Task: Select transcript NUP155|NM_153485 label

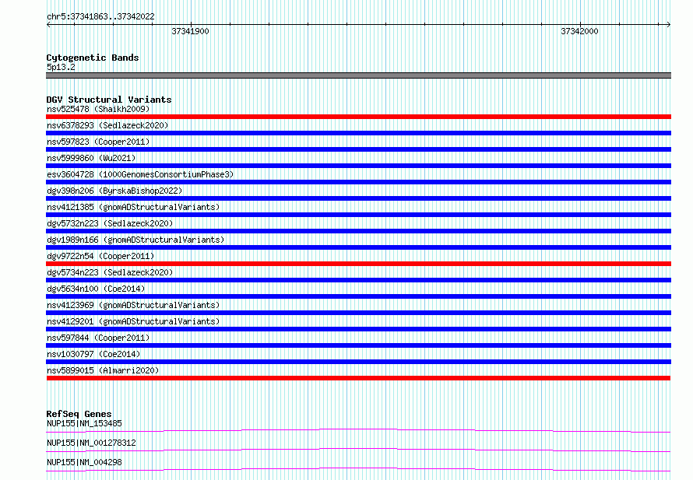Action: click(84, 423)
